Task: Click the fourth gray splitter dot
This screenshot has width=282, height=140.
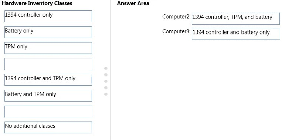Action: pos(106,88)
